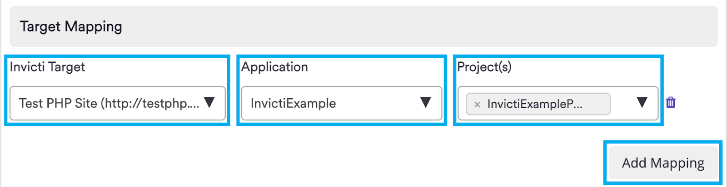Click the Project(s) field label
The image size is (727, 187).
[484, 67]
